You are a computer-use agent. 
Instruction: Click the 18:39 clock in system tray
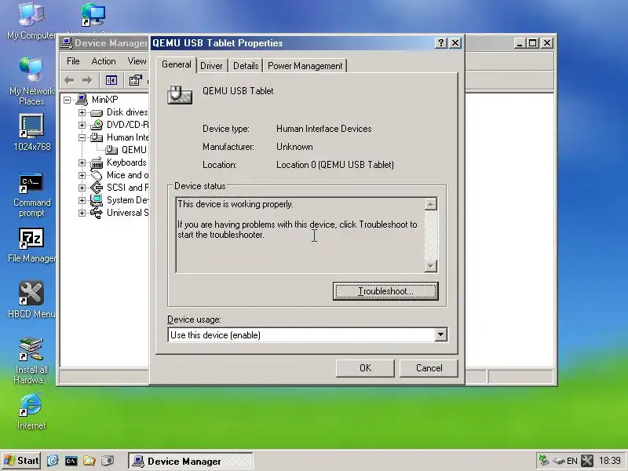pos(610,461)
